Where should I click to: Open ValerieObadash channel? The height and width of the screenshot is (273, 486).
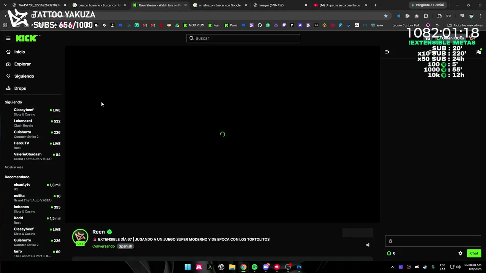[x=33, y=156]
